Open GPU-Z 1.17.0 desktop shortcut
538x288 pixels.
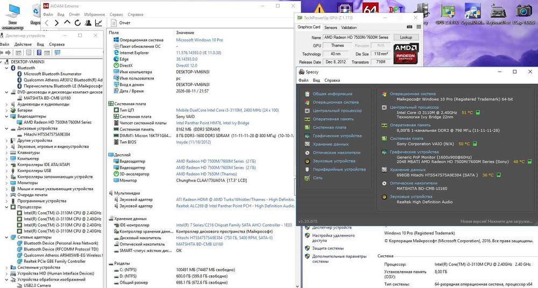(x=447, y=14)
